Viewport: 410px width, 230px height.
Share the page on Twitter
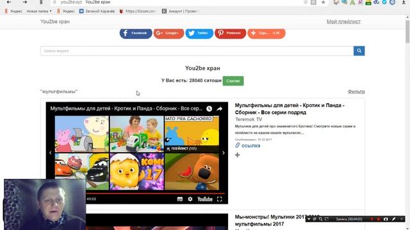click(199, 33)
